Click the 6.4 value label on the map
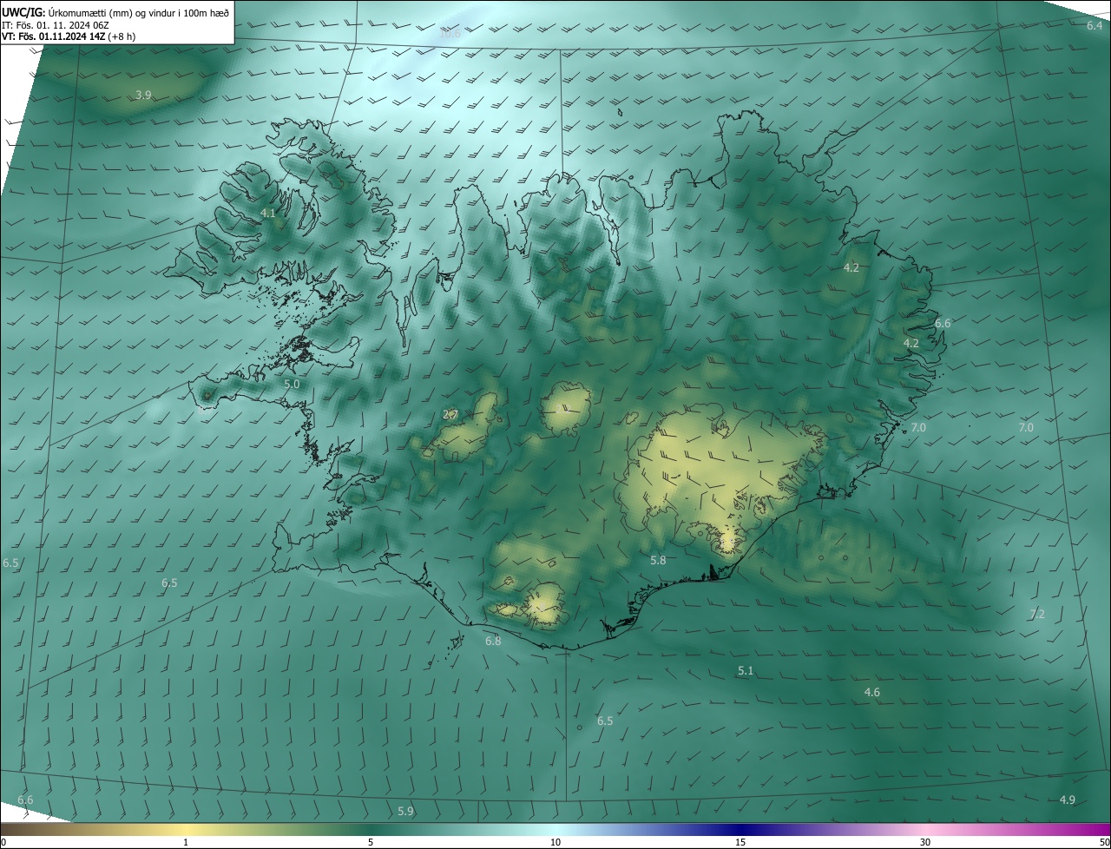 (1095, 25)
